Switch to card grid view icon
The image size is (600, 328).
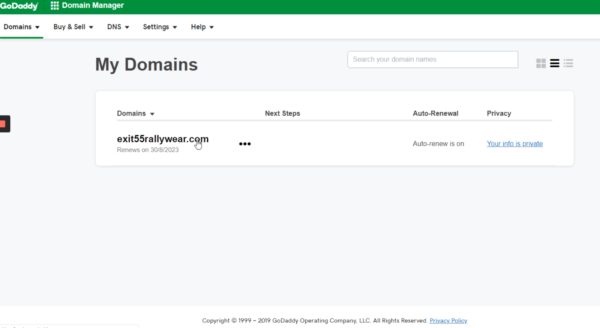[x=541, y=63]
